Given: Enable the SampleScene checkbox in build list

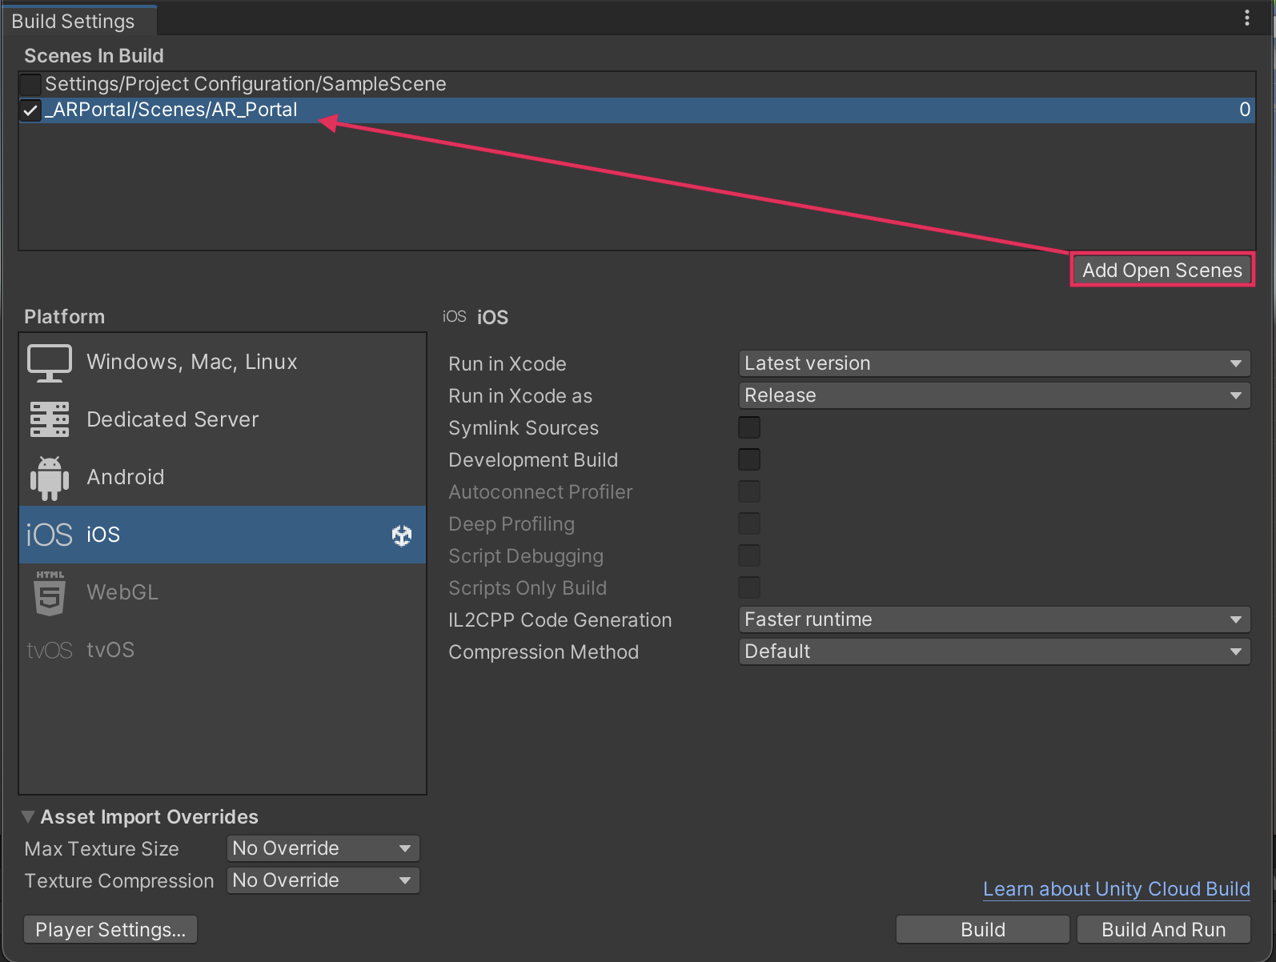Looking at the screenshot, I should click(x=30, y=84).
